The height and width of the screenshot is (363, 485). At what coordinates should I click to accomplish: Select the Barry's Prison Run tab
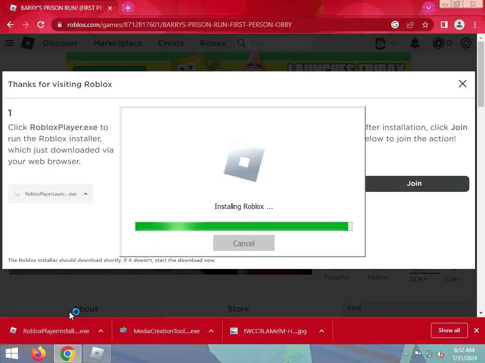[60, 8]
